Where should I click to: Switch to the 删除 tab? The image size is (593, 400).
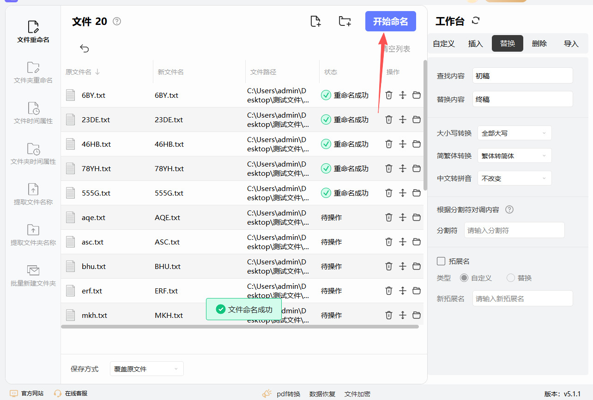(x=539, y=44)
